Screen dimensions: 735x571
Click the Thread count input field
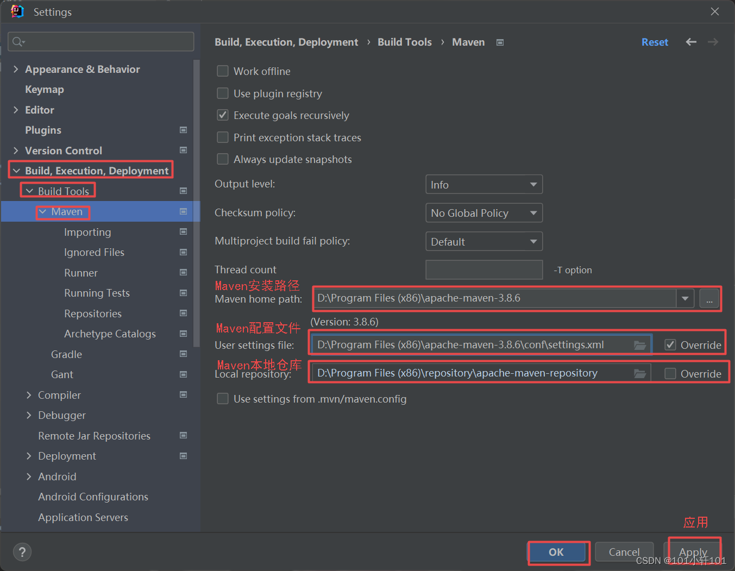(x=484, y=269)
